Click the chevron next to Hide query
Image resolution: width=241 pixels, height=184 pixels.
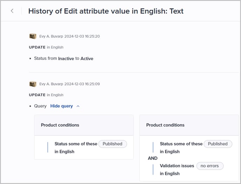coord(78,106)
